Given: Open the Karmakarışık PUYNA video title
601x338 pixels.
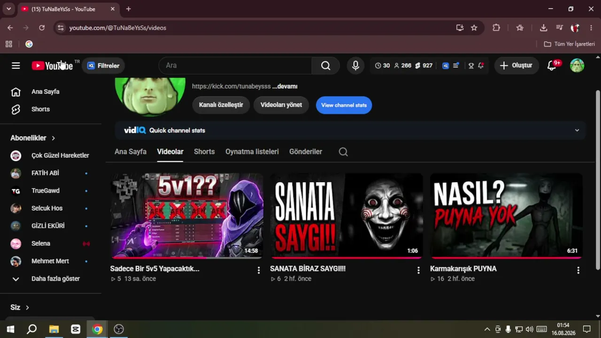Looking at the screenshot, I should (463, 269).
